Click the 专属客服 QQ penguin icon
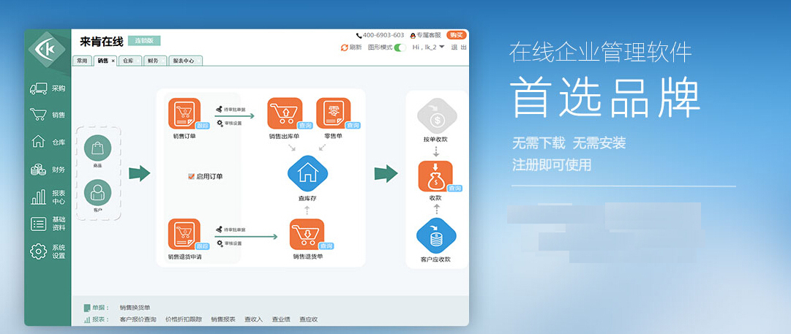Image resolution: width=791 pixels, height=334 pixels. coord(413,36)
